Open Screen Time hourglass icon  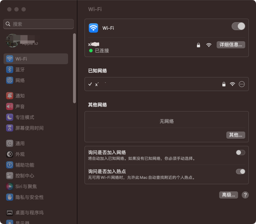(10, 128)
